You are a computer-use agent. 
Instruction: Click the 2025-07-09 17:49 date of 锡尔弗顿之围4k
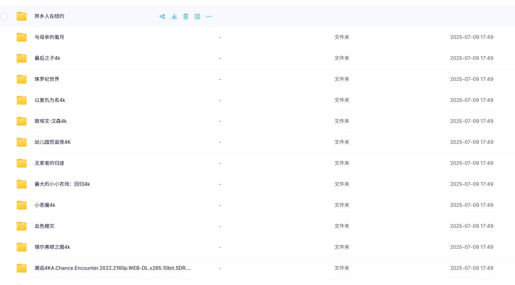pos(472,247)
